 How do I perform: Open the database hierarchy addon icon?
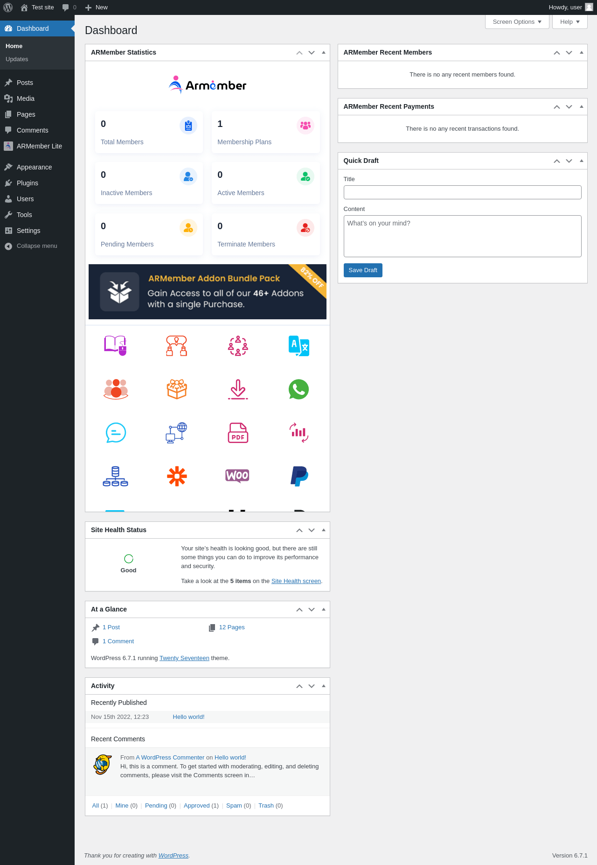[x=116, y=476]
